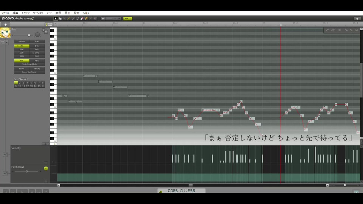Open the トラック menu
The image size is (363, 204).
click(25, 13)
